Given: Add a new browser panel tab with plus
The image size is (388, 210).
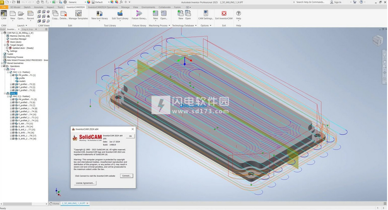Looking at the screenshot, I should pos(36,29).
